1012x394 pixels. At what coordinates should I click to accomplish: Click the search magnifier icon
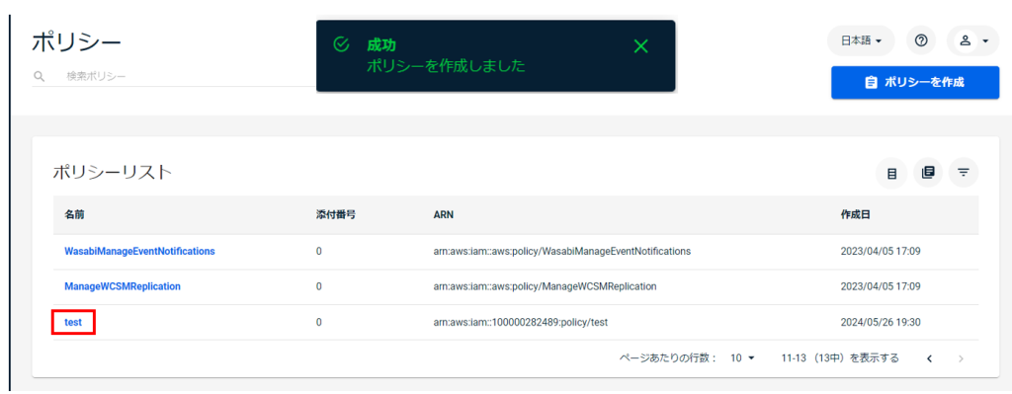click(40, 76)
